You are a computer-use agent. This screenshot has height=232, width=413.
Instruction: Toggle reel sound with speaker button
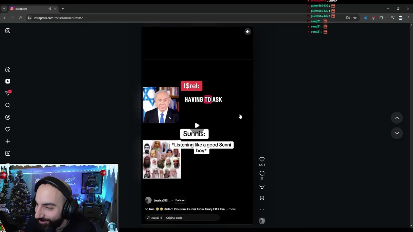(248, 32)
